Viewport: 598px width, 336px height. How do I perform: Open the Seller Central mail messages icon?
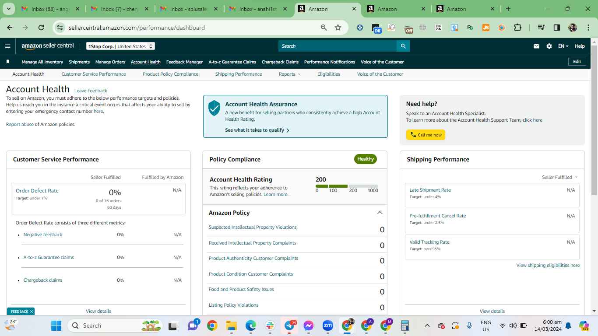click(x=536, y=46)
